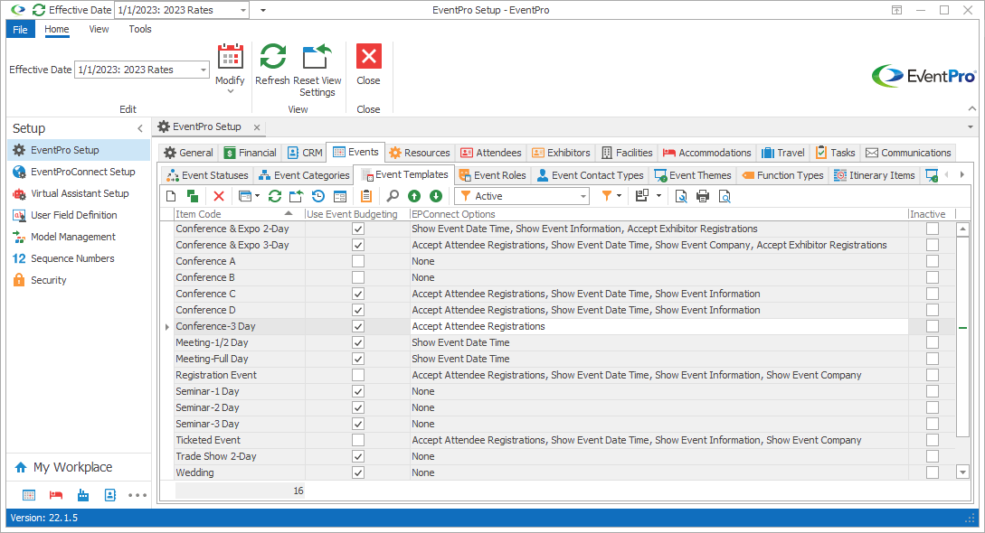Open the File menu
Image resolution: width=985 pixels, height=533 pixels.
coord(20,30)
